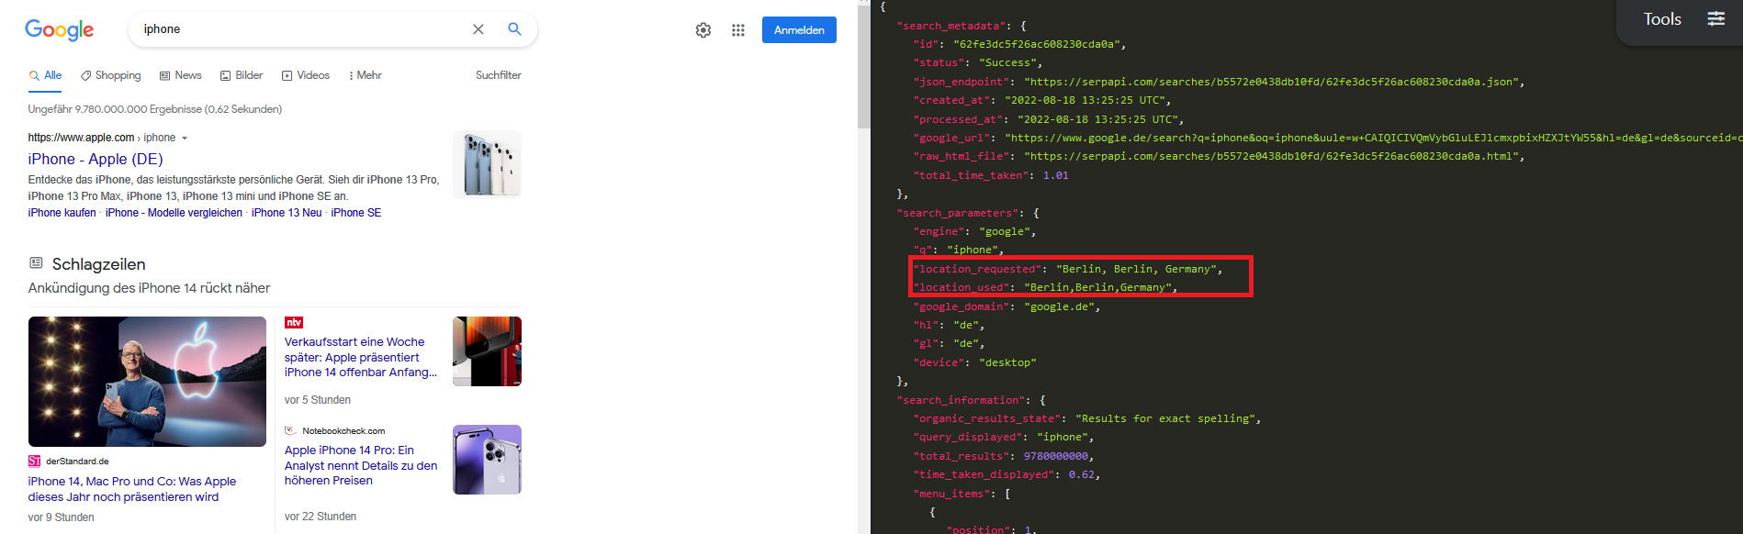The image size is (1743, 534).
Task: Open the iPhone SE sitelink
Action: pos(356,213)
